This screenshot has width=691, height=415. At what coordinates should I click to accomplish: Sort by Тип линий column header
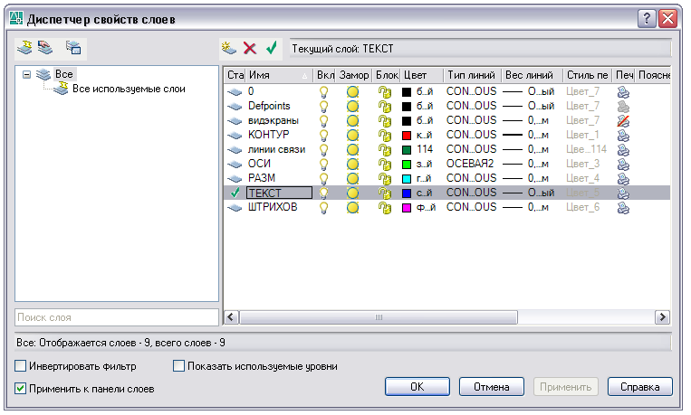pos(473,75)
